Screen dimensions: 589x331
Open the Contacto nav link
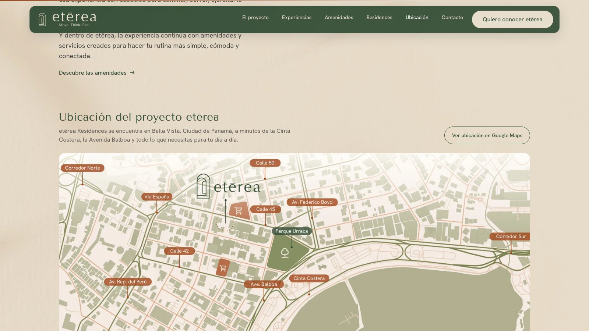452,18
